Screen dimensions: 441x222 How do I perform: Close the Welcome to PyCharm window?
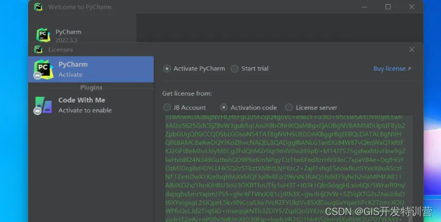point(412,7)
